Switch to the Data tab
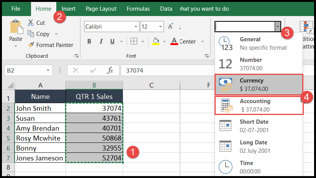Viewport: 316px width, 178px height. (166, 9)
